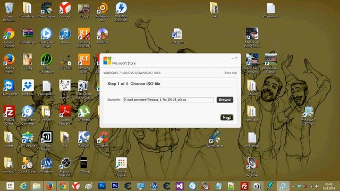Select the Google Chrome desktop shortcut
The image size is (340, 191).
pyautogui.click(x=9, y=38)
